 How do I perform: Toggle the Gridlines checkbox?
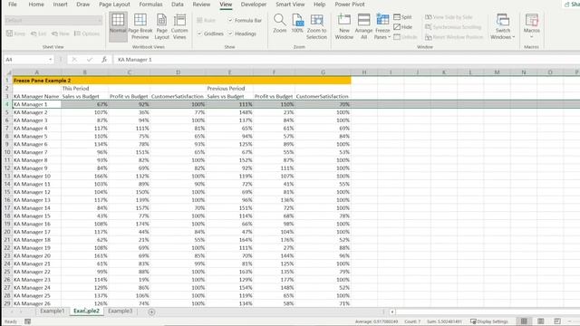(x=210, y=34)
